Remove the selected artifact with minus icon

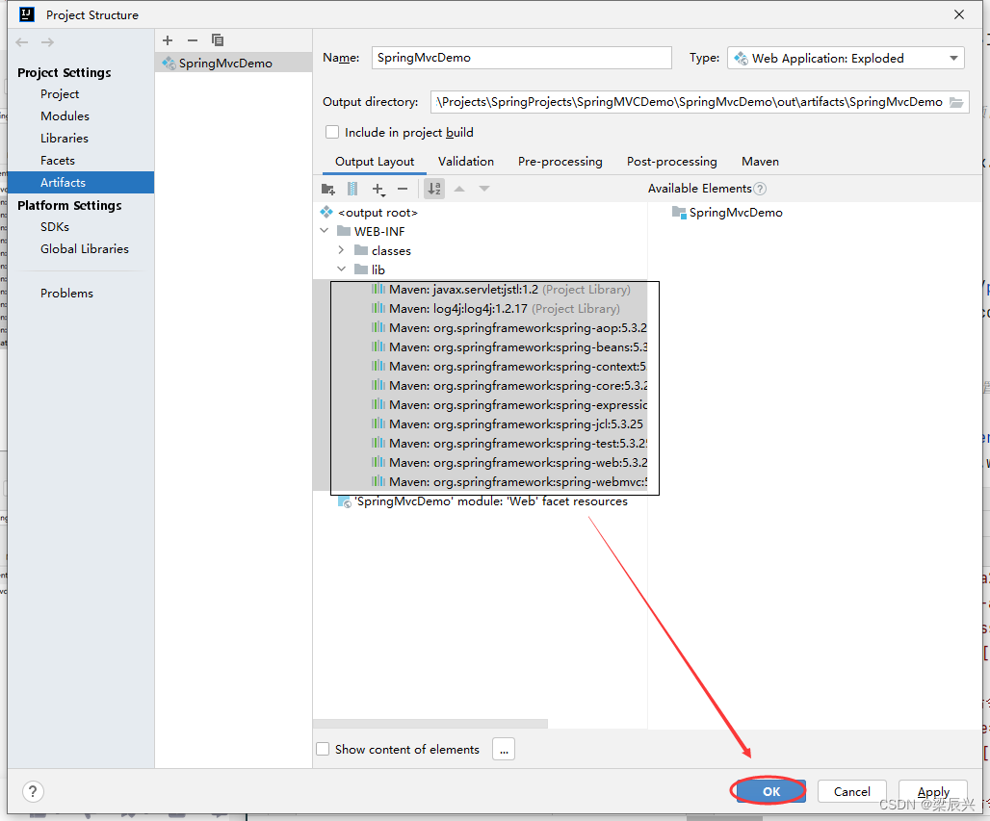[x=193, y=40]
